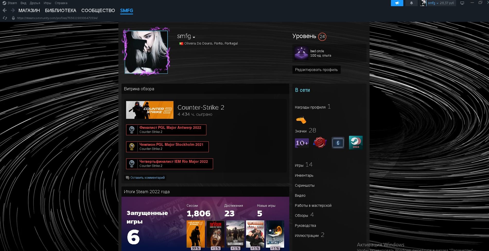Open the Steam Replay 2024 badge icon
The height and width of the screenshot is (251, 489).
coord(356,143)
